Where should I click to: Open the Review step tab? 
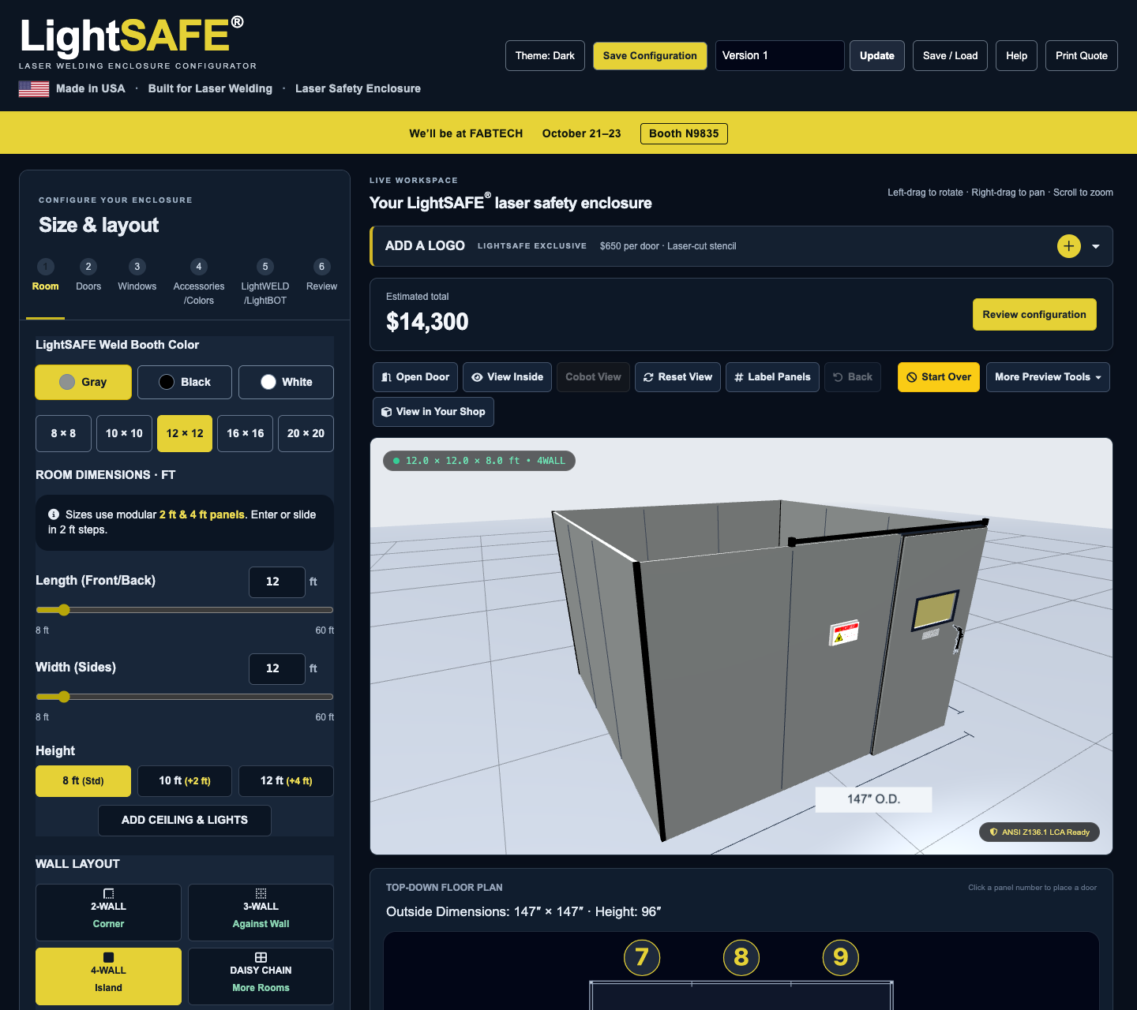click(321, 276)
